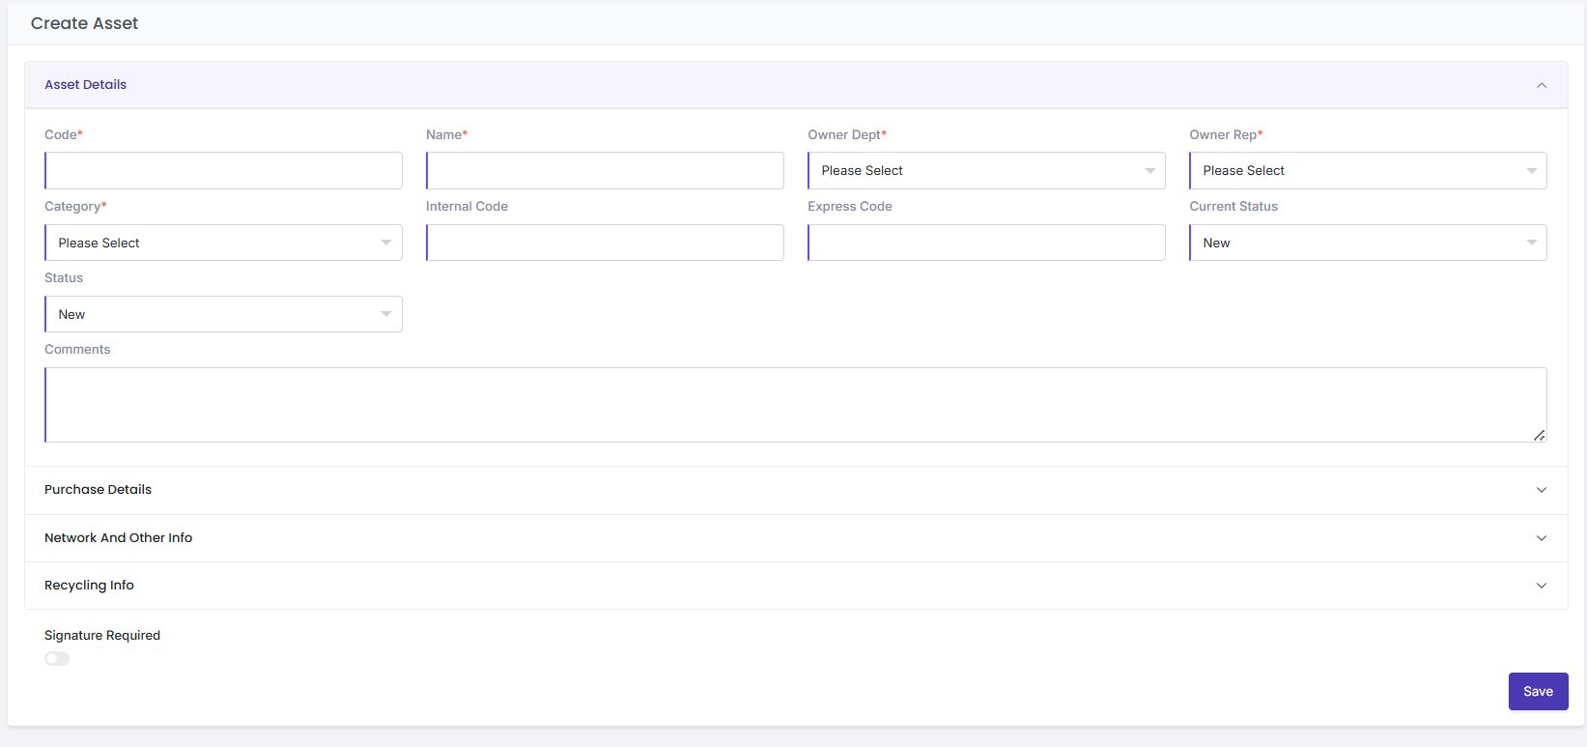Click the Name input field

pyautogui.click(x=605, y=171)
